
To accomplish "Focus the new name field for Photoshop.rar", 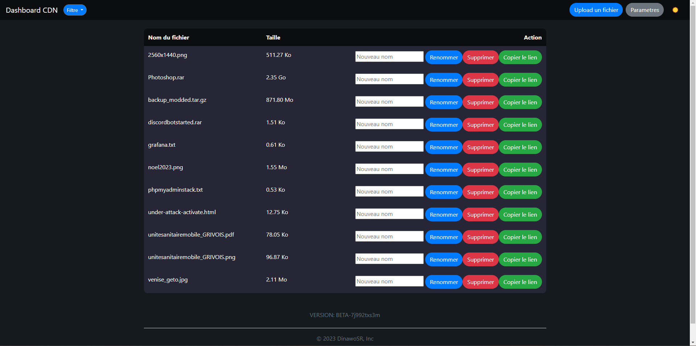I will (x=389, y=79).
